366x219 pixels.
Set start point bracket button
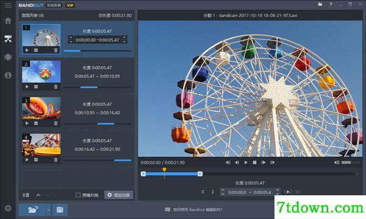pos(203,192)
